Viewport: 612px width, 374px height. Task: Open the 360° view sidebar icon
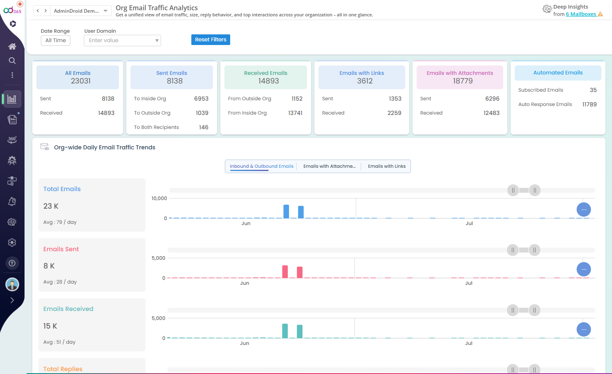12,140
